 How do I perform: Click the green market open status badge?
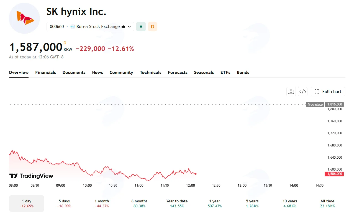point(141,27)
